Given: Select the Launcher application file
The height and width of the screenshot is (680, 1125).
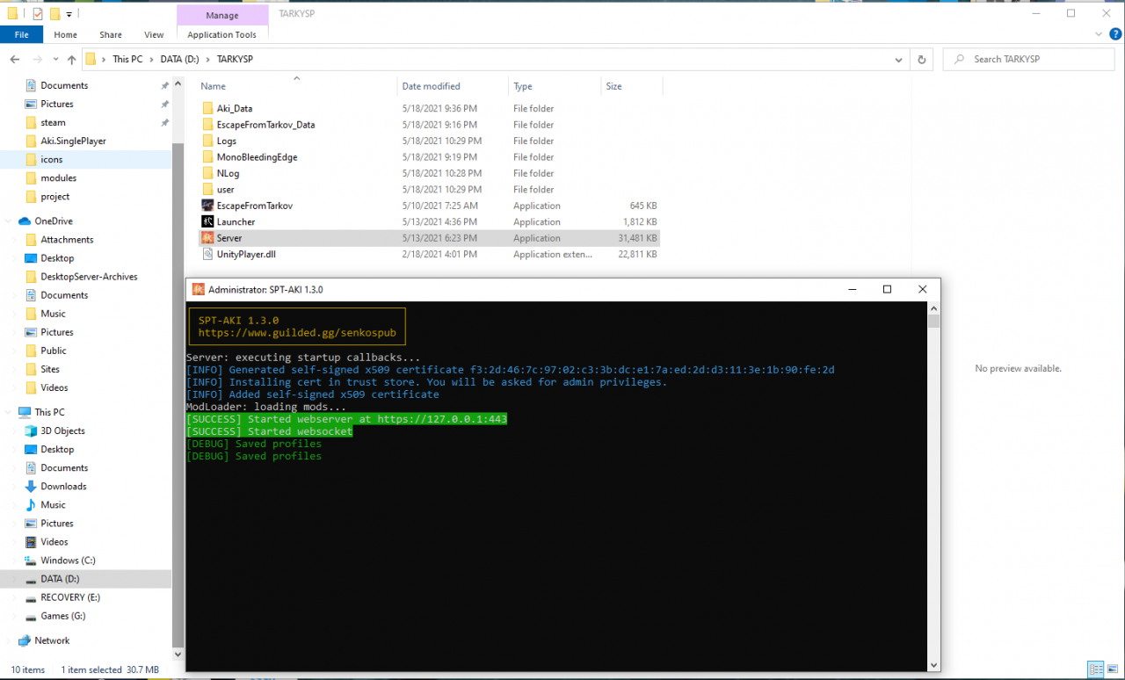Looking at the screenshot, I should (236, 222).
